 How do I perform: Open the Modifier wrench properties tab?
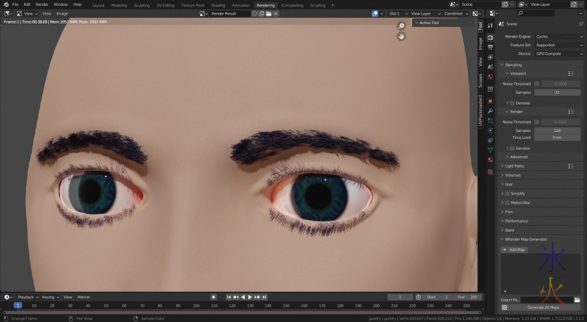point(490,111)
